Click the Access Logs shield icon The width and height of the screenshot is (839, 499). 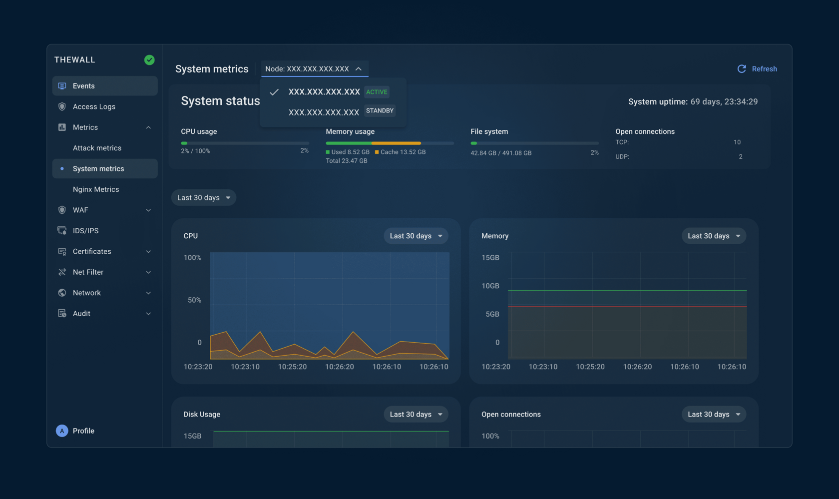pyautogui.click(x=62, y=106)
